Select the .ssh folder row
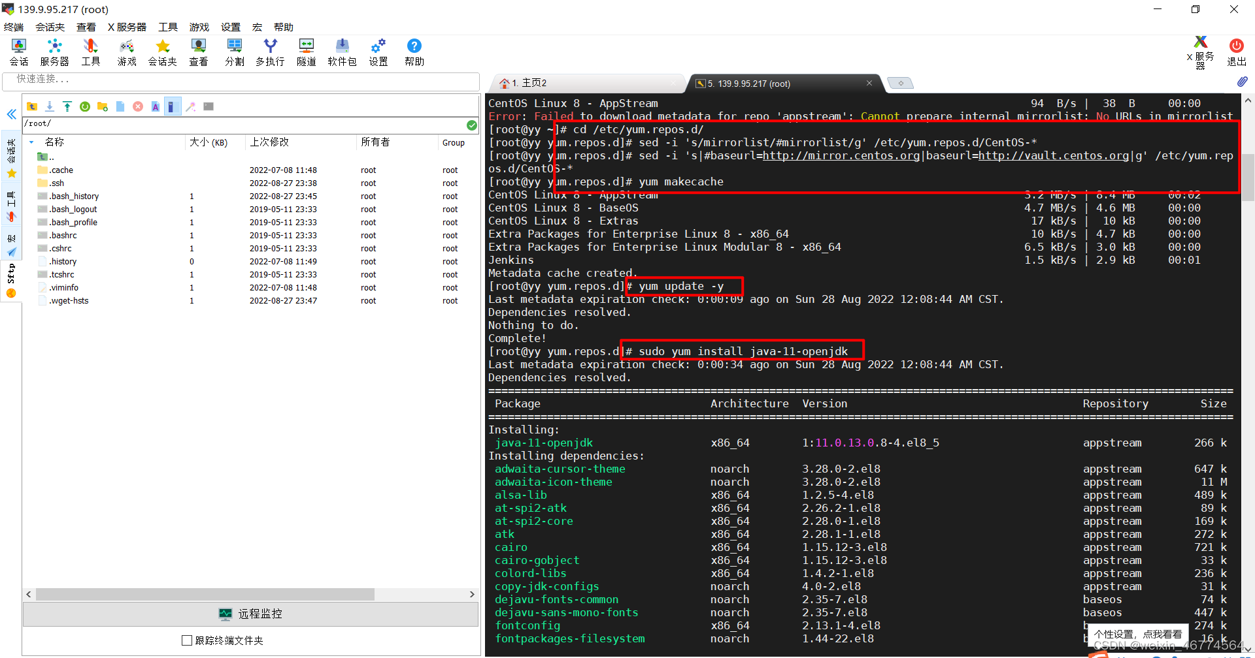Screen dimensions: 1255x658 pos(251,183)
